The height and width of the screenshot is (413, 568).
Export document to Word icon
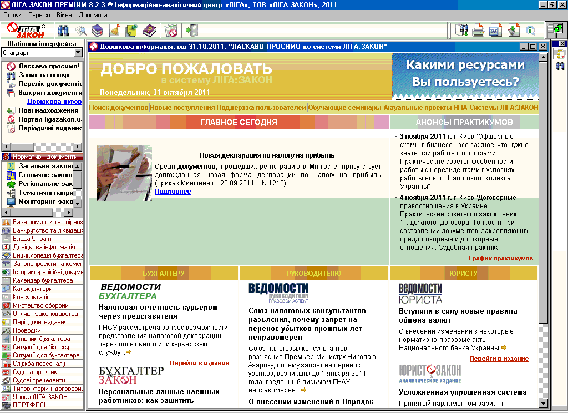495,31
